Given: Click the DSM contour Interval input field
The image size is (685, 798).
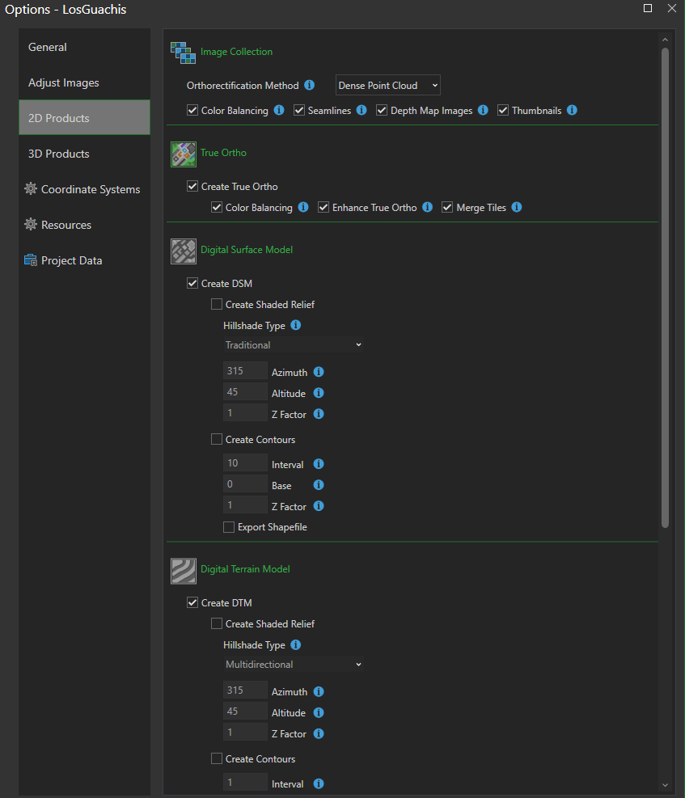Looking at the screenshot, I should tap(245, 463).
